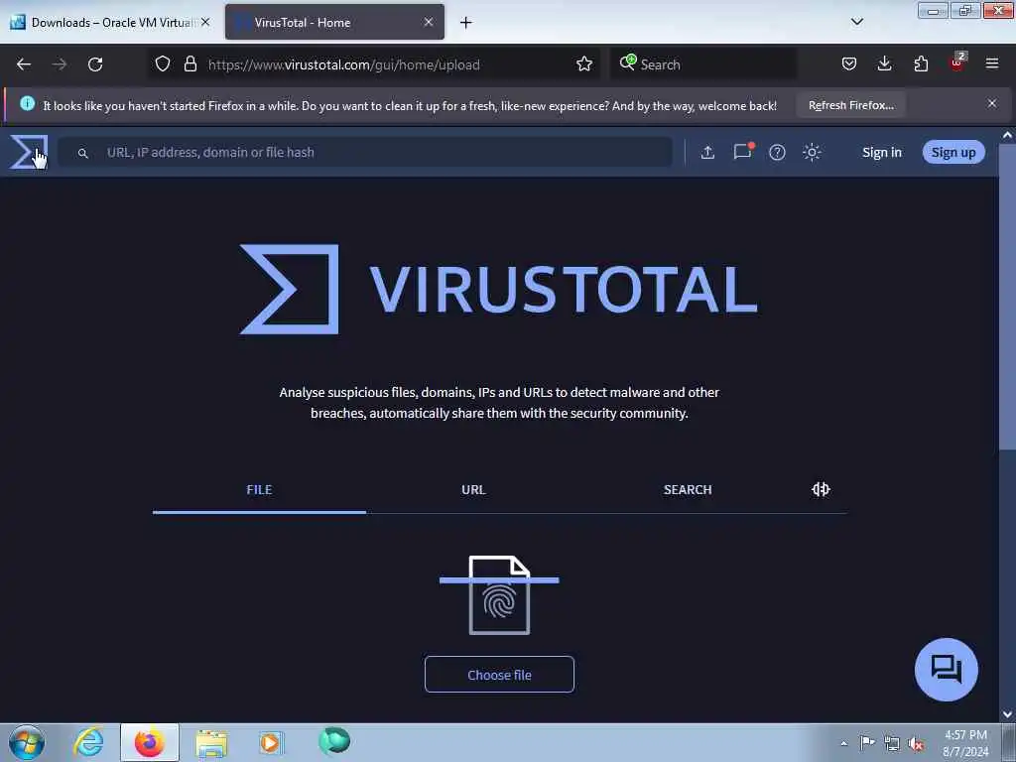
Task: Open Windows Explorer folder from taskbar
Action: point(211,743)
